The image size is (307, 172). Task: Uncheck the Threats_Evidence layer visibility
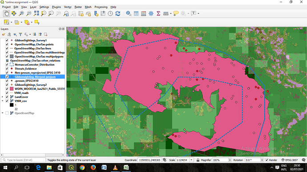7,69
